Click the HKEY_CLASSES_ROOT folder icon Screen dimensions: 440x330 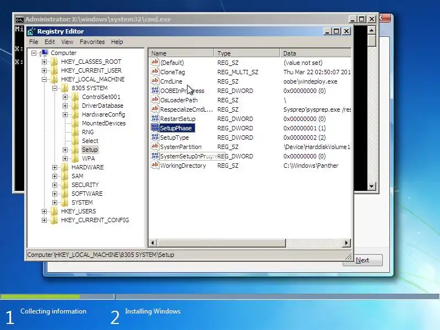[x=54, y=62]
